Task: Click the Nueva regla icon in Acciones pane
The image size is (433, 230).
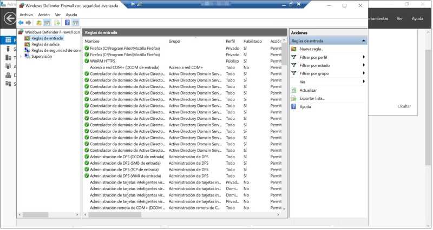Action: pyautogui.click(x=294, y=49)
